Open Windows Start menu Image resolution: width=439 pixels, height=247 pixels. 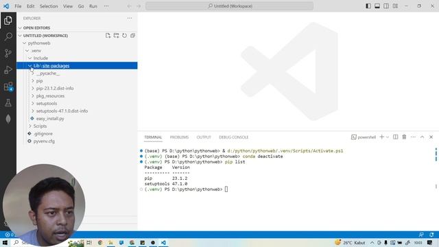pos(5,242)
